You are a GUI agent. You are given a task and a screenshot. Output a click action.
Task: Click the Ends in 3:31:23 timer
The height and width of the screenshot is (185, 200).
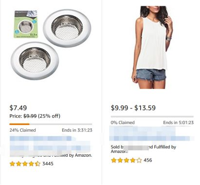click(x=77, y=130)
